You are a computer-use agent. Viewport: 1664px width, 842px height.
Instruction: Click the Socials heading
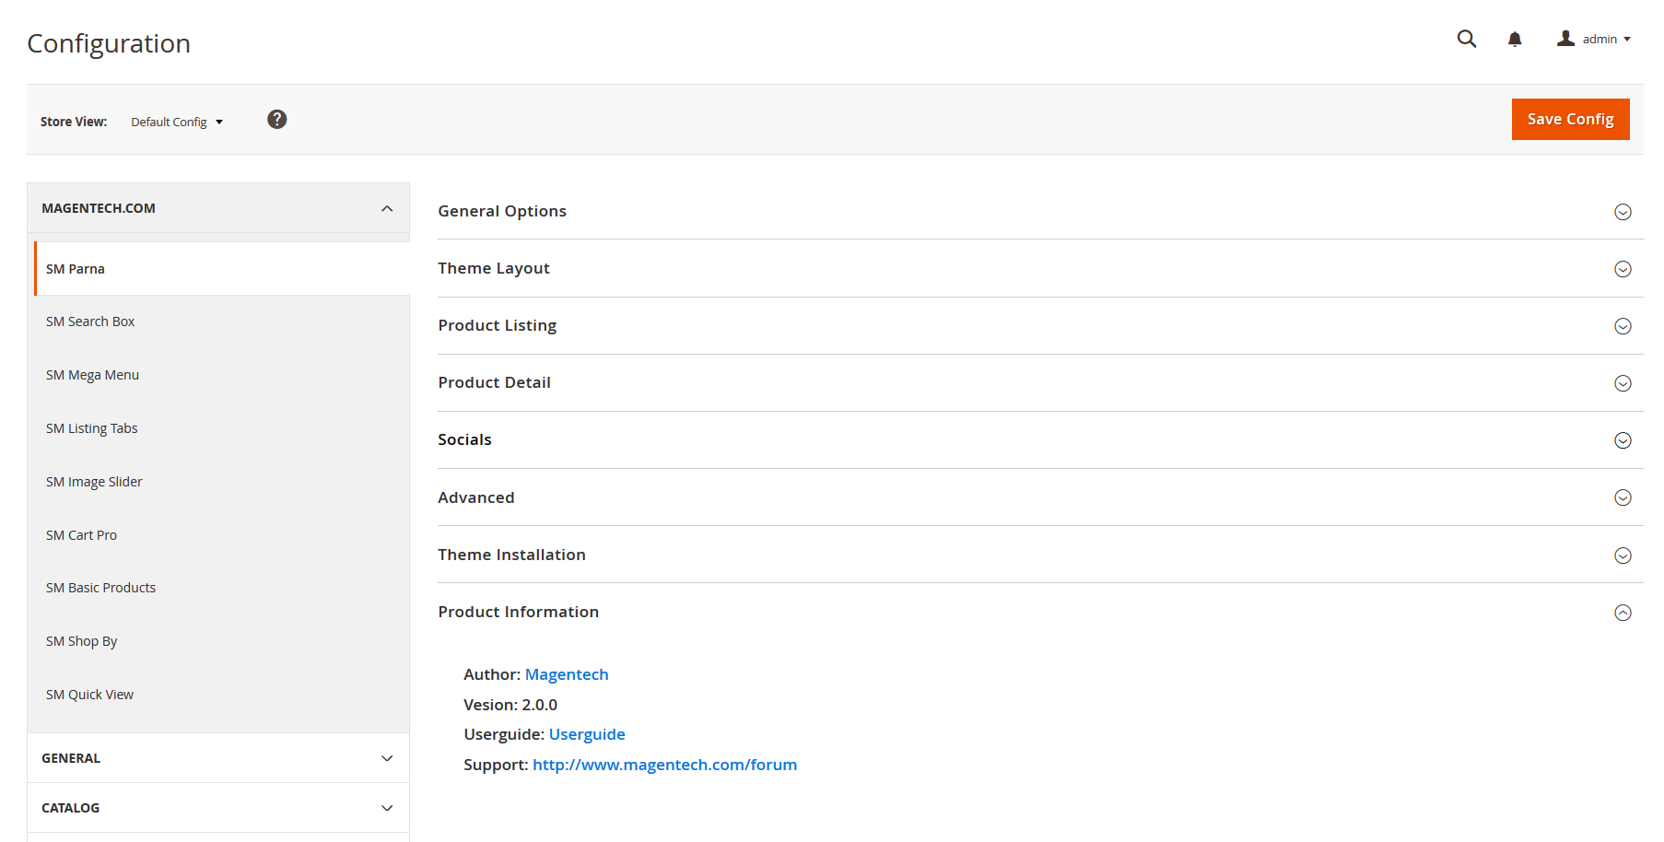pos(464,439)
